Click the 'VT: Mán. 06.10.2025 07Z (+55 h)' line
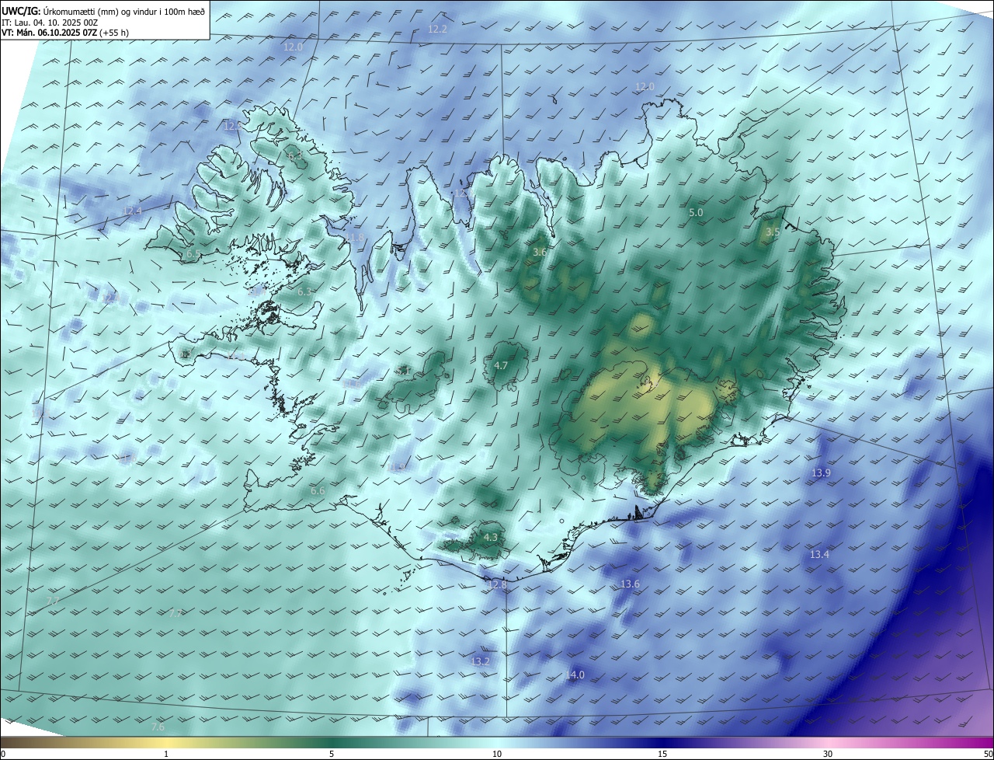 click(65, 33)
